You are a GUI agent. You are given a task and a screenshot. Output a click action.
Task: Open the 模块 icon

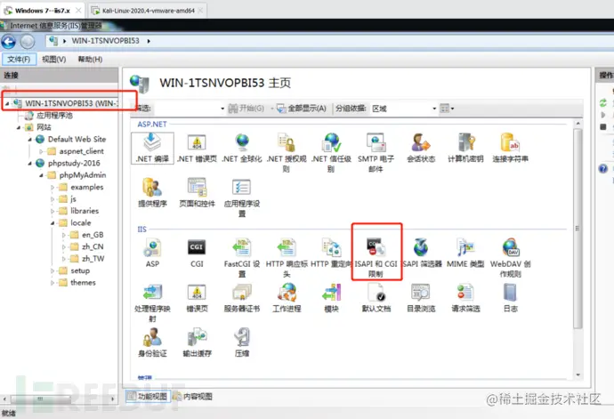click(x=331, y=298)
